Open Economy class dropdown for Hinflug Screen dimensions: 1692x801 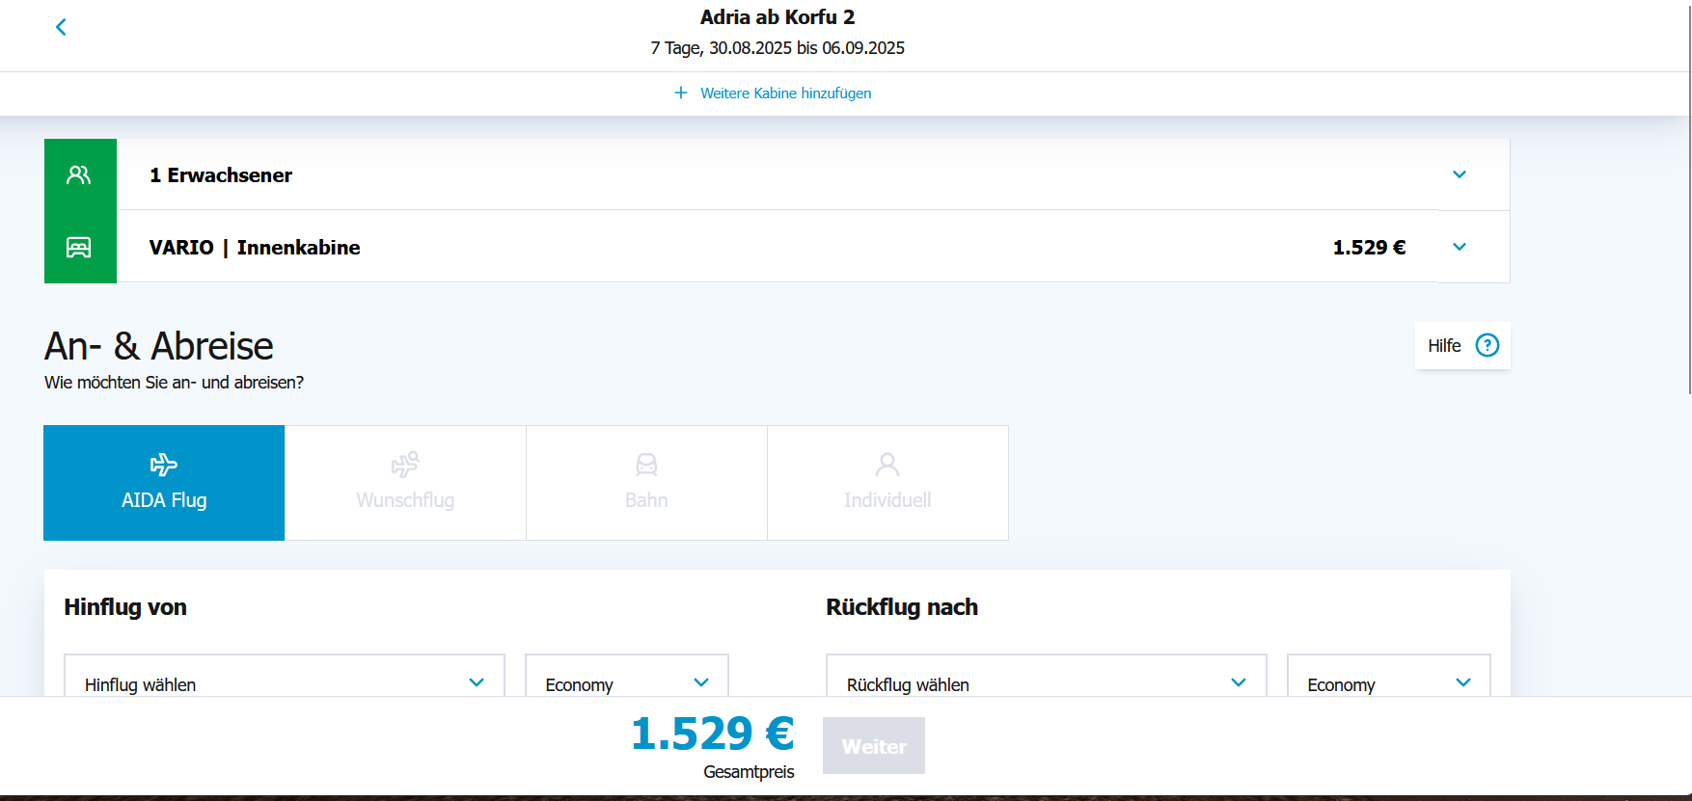pyautogui.click(x=626, y=682)
